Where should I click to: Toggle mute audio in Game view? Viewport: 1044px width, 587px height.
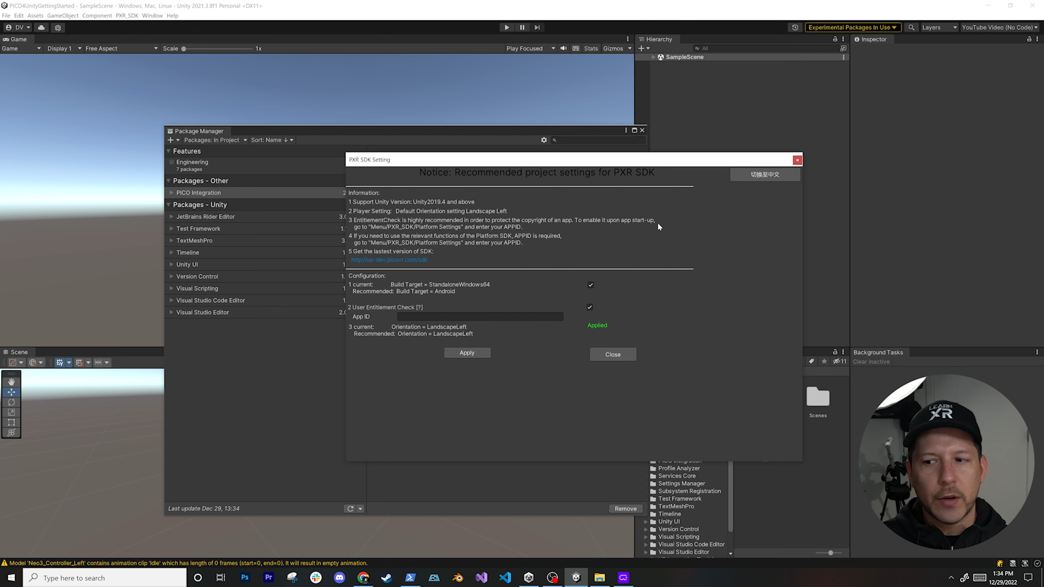pyautogui.click(x=563, y=48)
